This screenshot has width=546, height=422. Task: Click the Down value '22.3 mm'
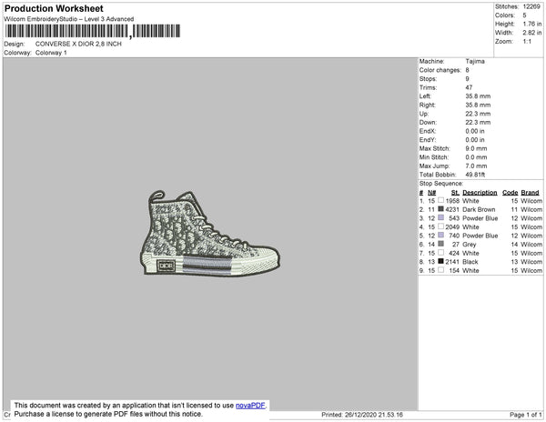(478, 122)
